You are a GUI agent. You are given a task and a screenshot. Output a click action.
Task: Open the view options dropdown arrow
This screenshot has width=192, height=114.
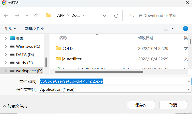point(172,29)
